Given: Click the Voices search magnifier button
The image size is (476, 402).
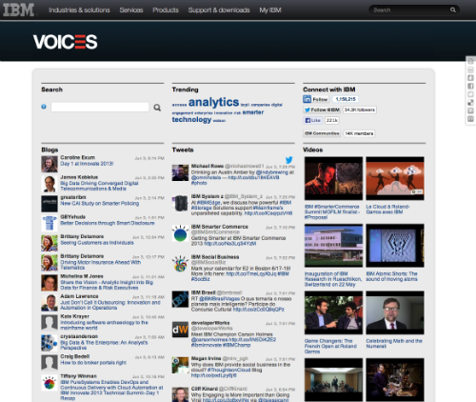Looking at the screenshot, I should (157, 108).
